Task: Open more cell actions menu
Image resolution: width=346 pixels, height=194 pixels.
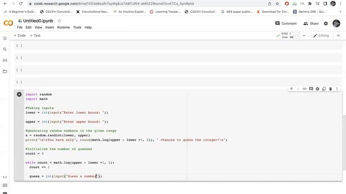Action: tap(337, 89)
